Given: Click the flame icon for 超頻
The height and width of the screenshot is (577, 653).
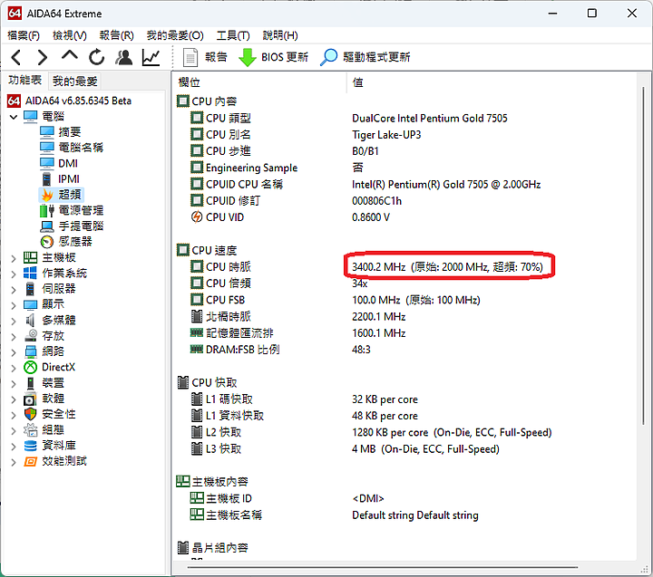Looking at the screenshot, I should click(47, 195).
